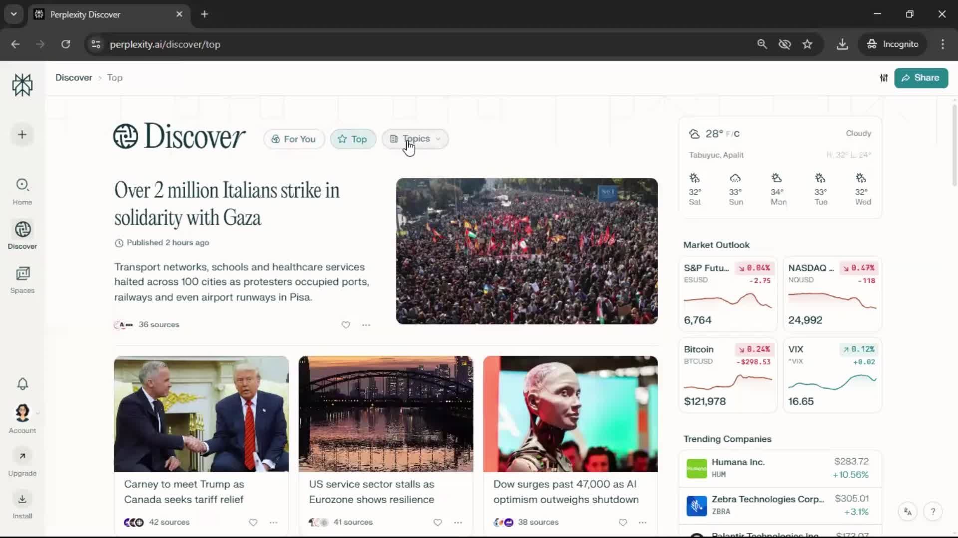Click the language translate icon

point(908,512)
